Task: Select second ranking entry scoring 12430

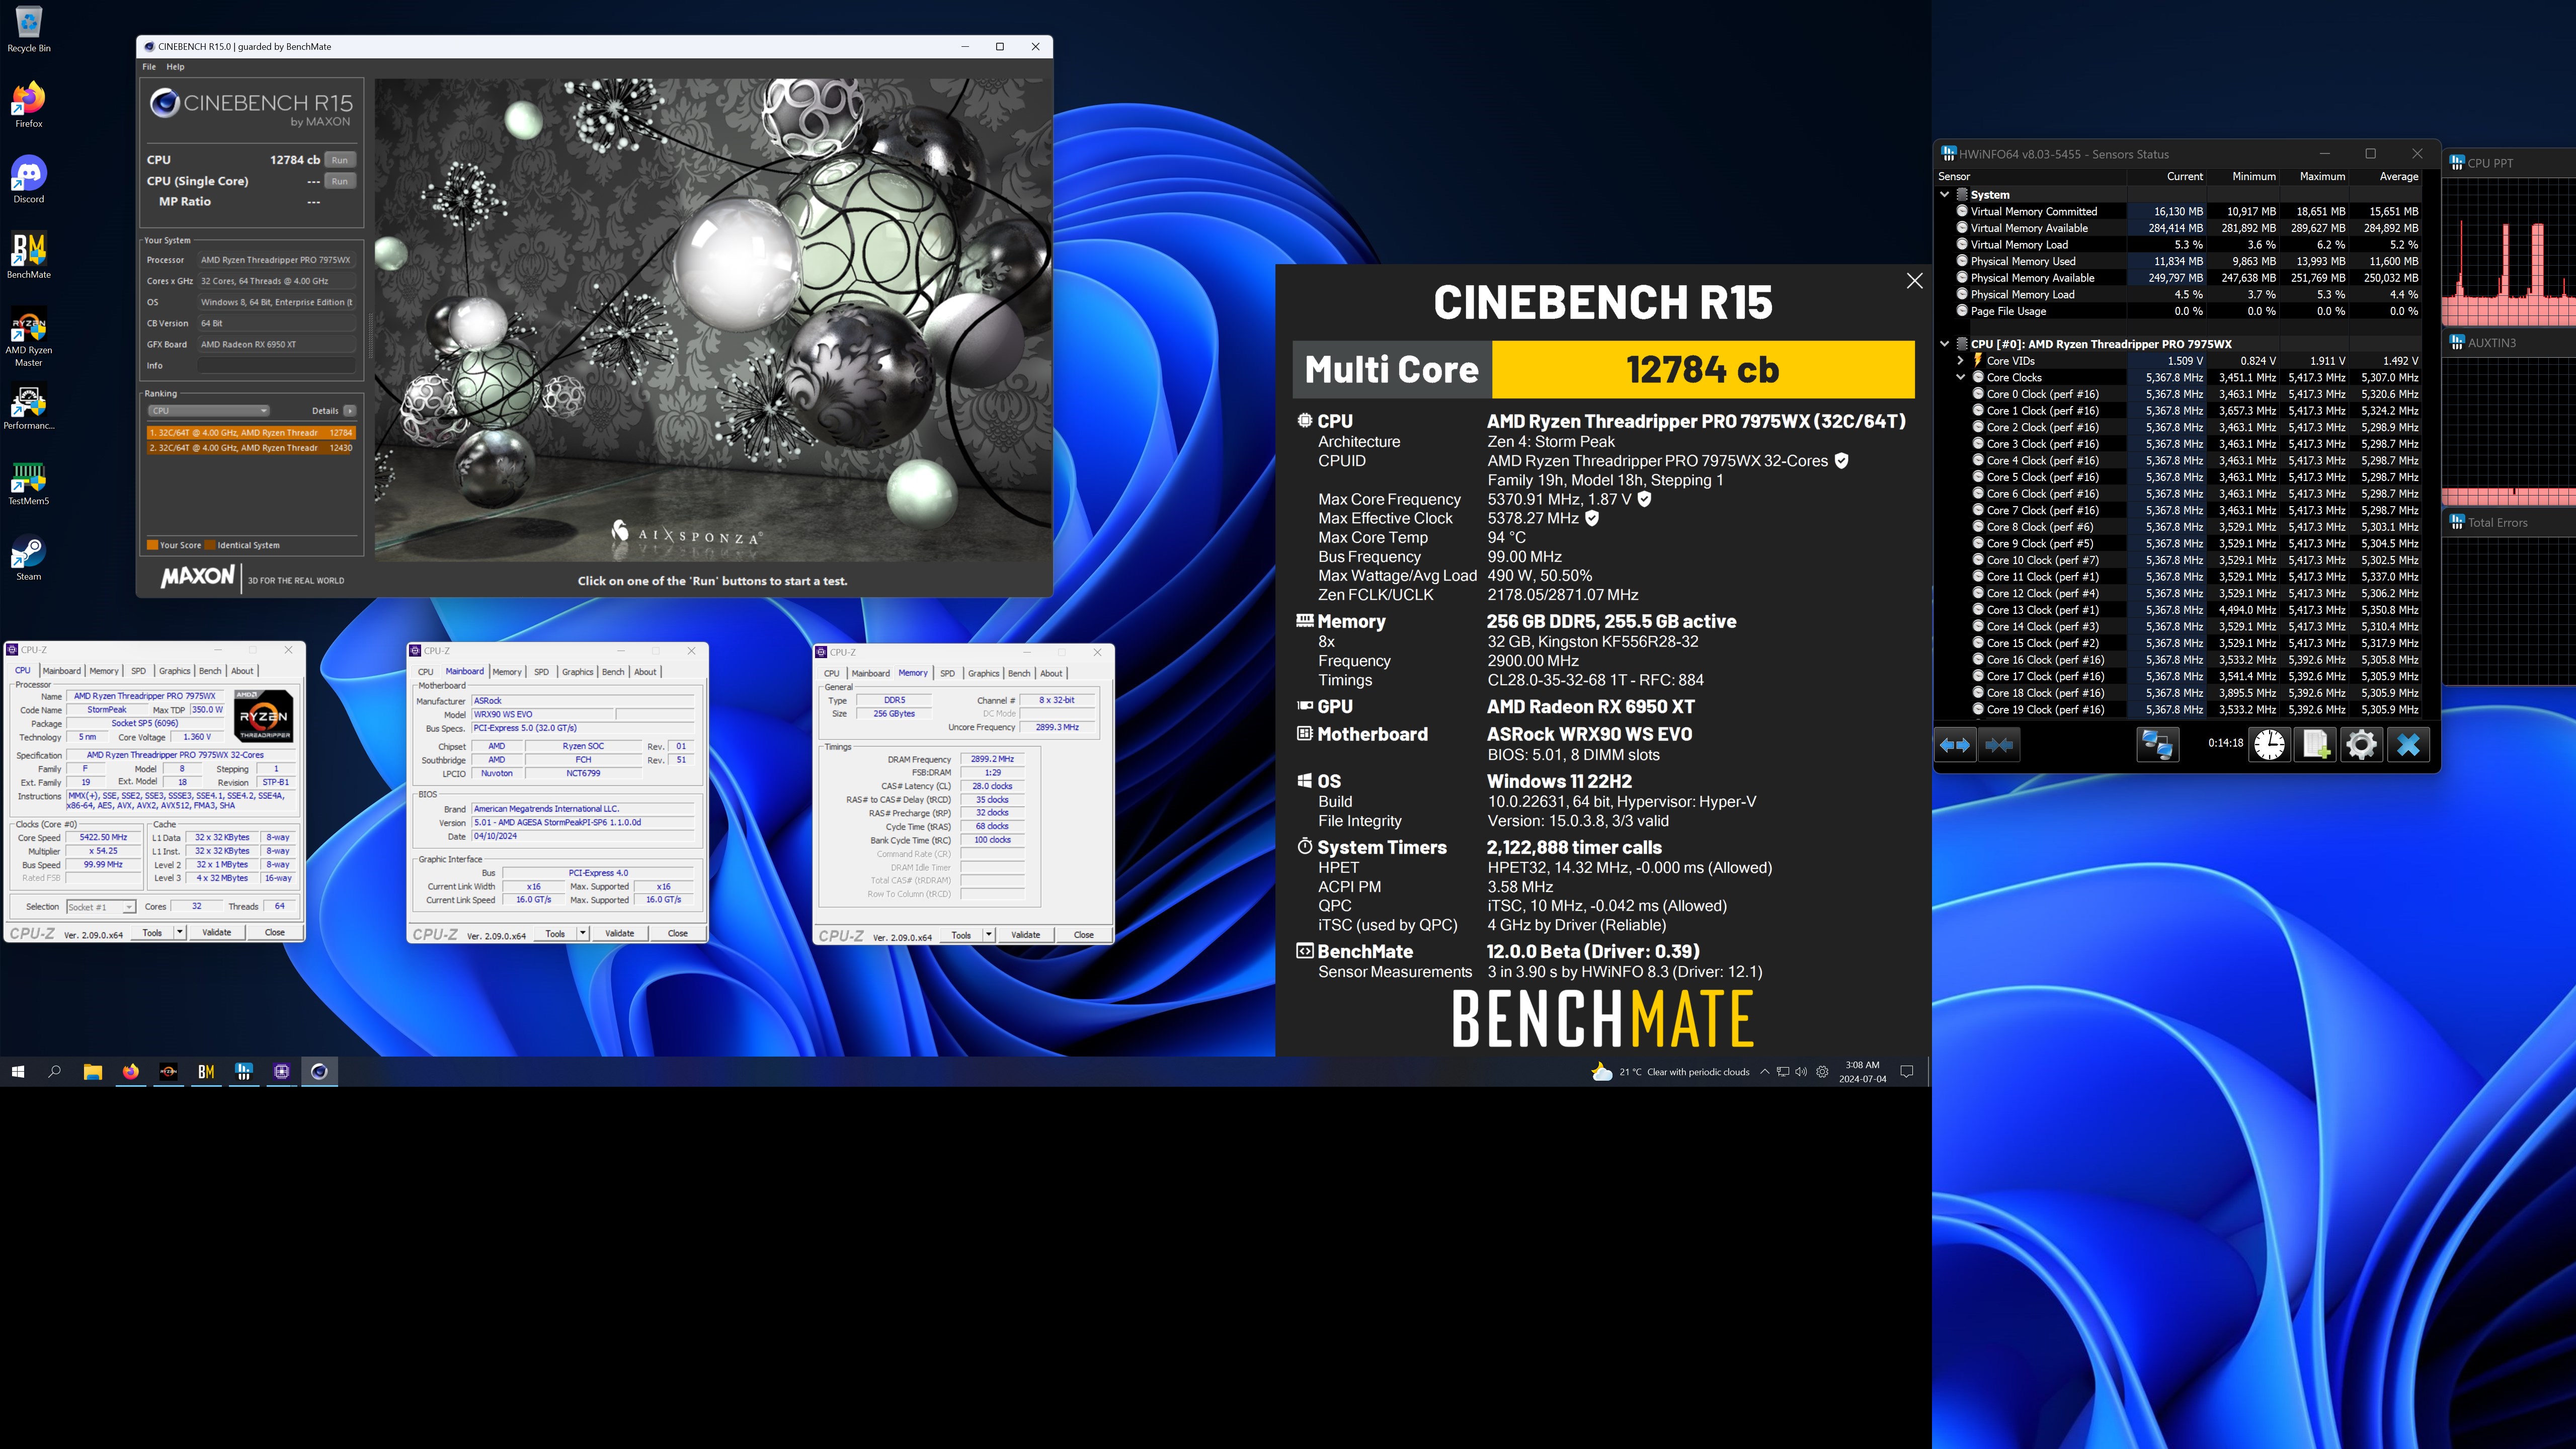Action: point(250,448)
